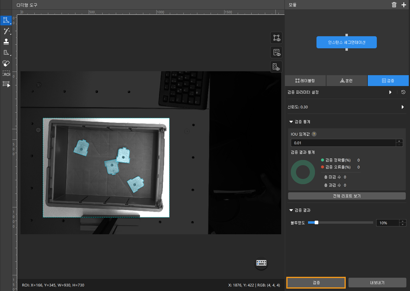Select the stamp template tool
The height and width of the screenshot is (291, 410).
point(6,42)
